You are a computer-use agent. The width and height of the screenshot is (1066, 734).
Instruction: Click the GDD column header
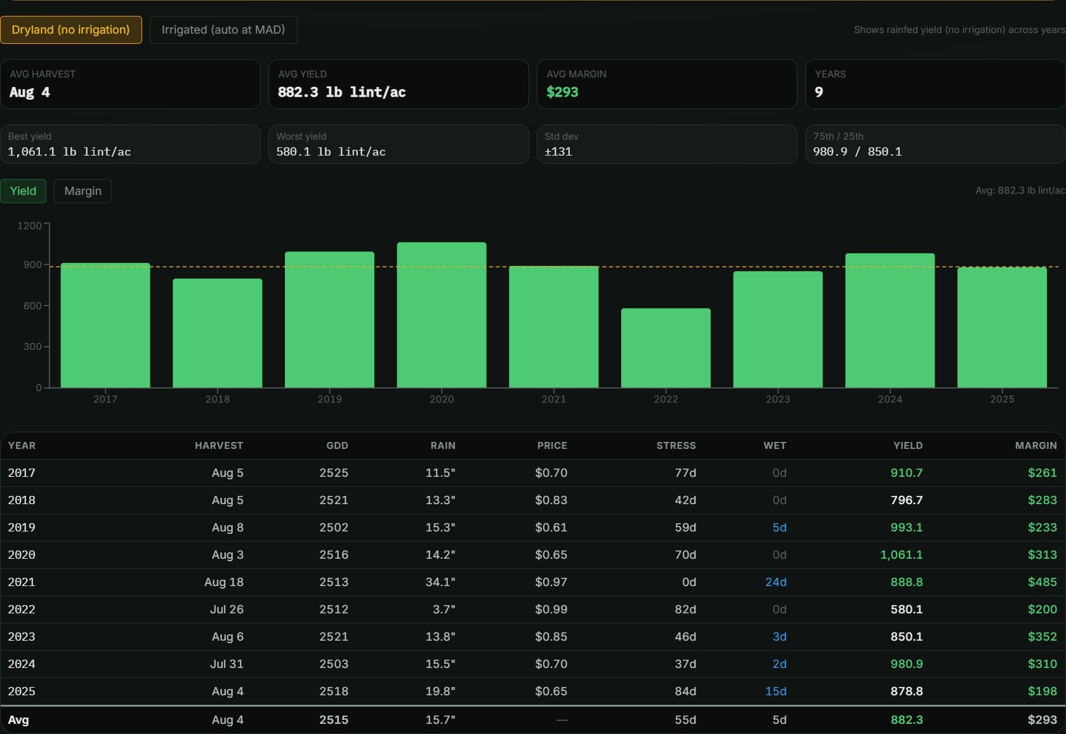(x=337, y=446)
